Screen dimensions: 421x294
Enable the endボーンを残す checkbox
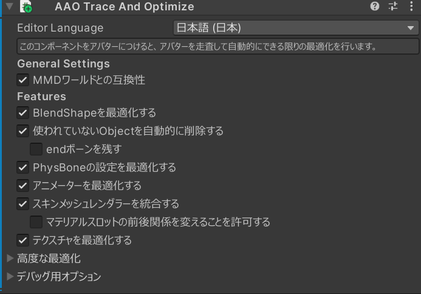coord(36,149)
